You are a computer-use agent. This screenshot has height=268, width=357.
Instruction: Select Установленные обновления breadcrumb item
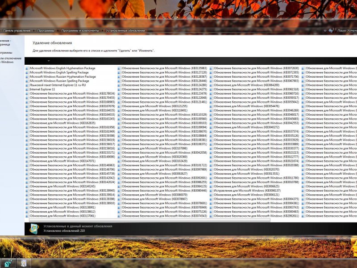coord(125,30)
